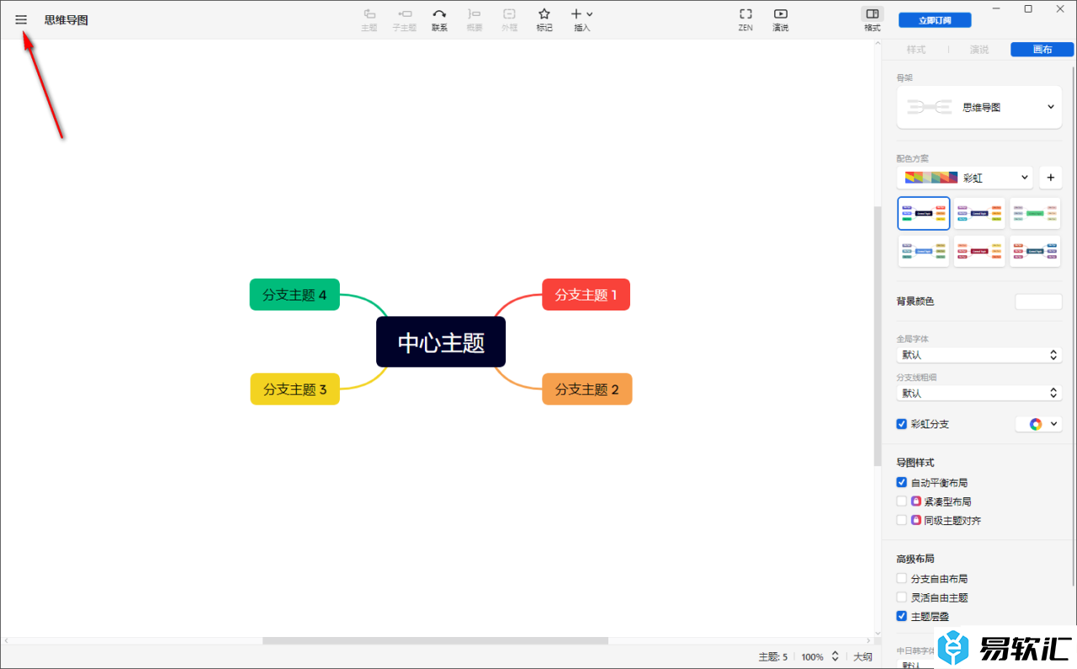Select the 中心主题 central node

pos(441,342)
